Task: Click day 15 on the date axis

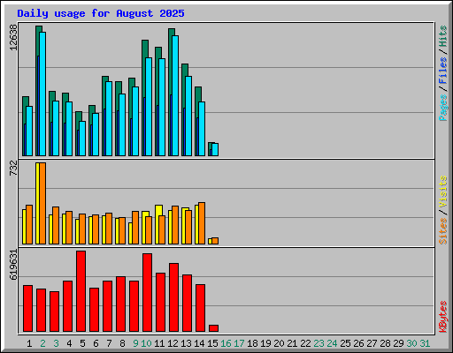Action: coord(212,343)
